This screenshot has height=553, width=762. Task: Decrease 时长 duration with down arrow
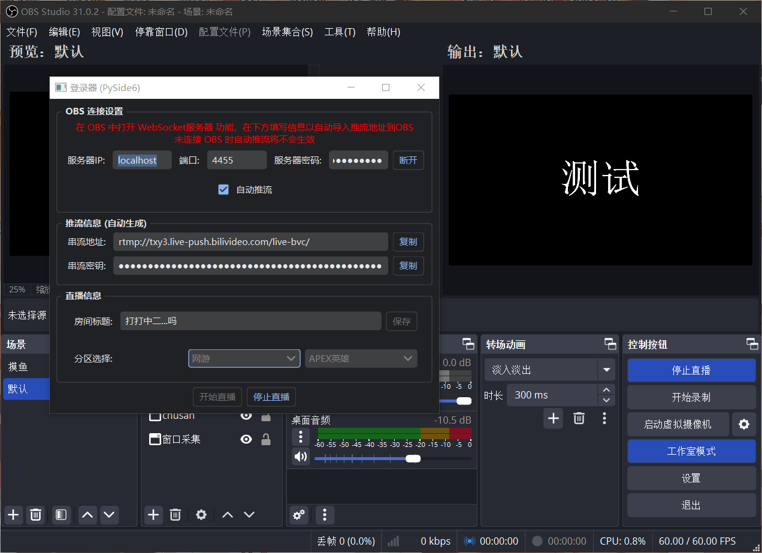(x=607, y=400)
